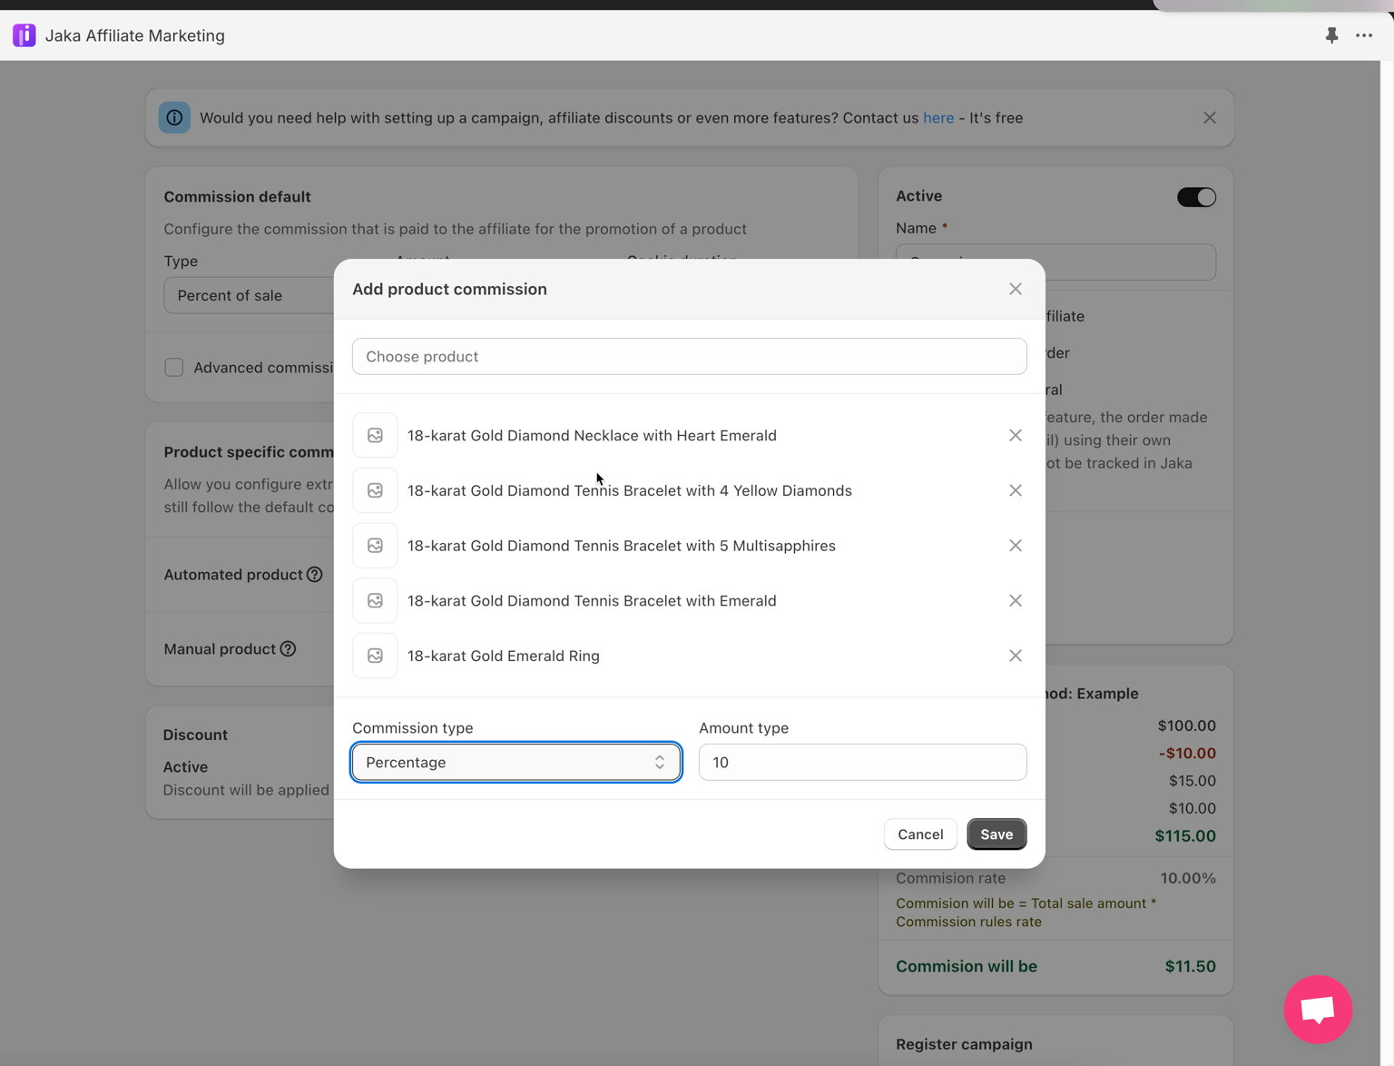Click the Choose product search field
1394x1066 pixels.
(689, 357)
